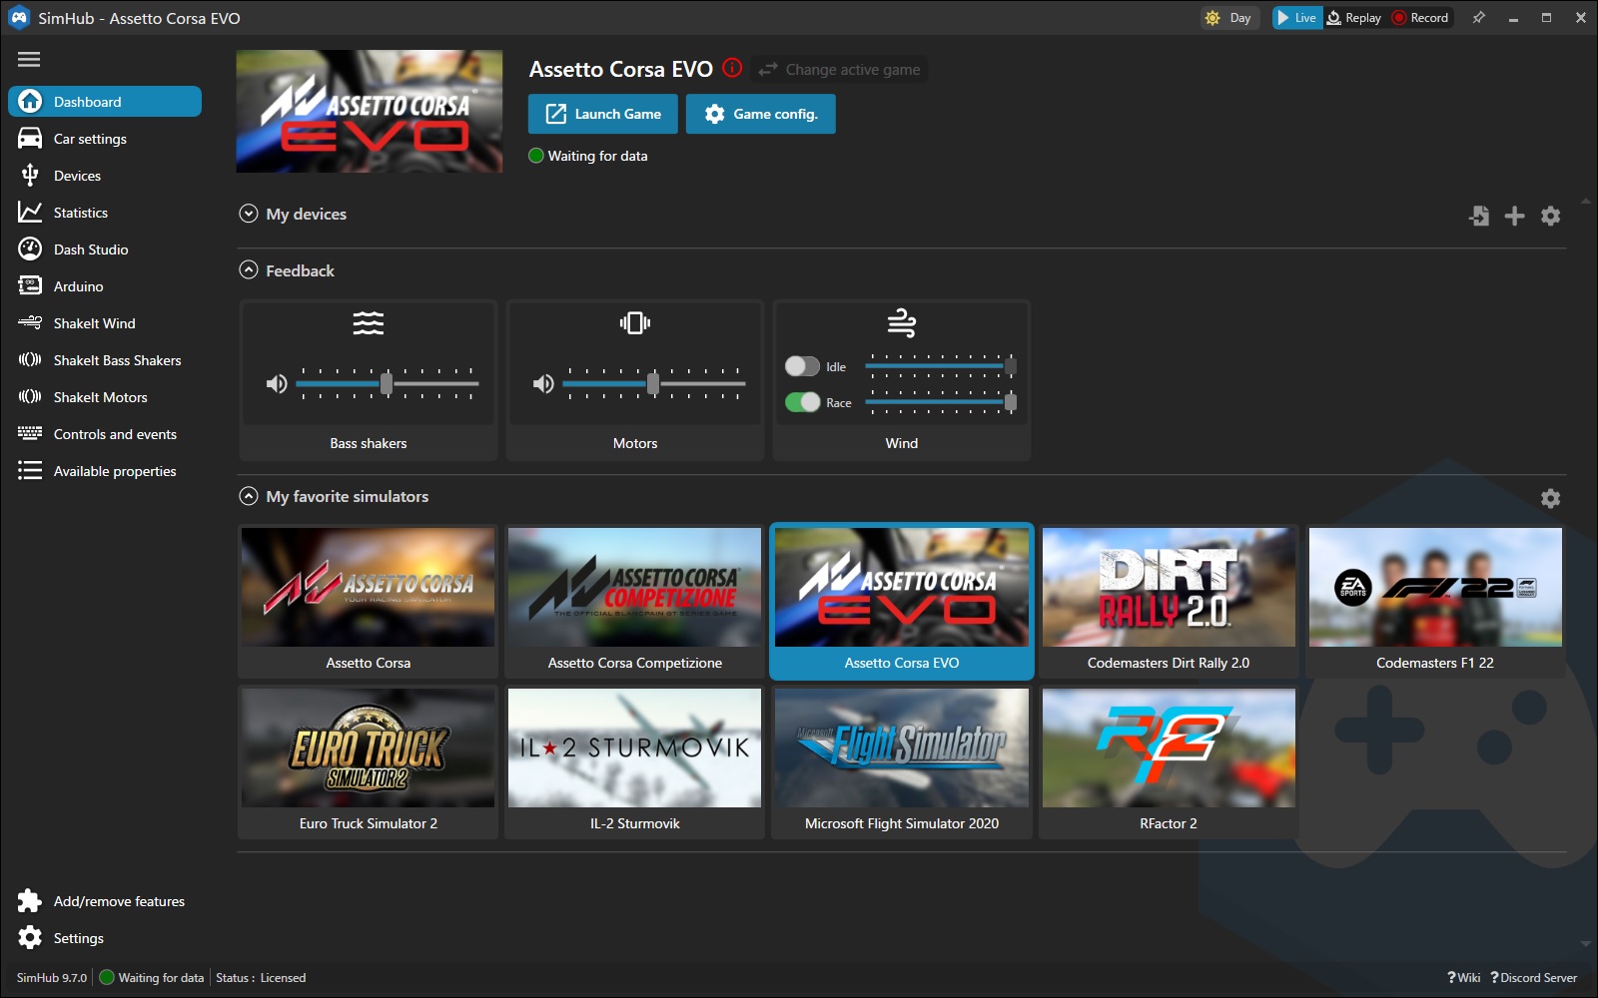This screenshot has width=1598, height=998.
Task: Expand the My devices section
Action: [249, 214]
